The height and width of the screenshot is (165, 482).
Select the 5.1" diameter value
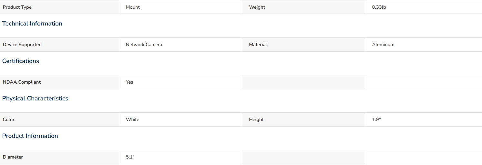[130, 157]
